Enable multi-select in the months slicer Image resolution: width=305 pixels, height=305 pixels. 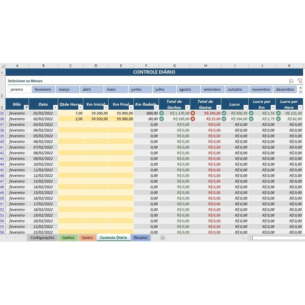tap(291, 81)
